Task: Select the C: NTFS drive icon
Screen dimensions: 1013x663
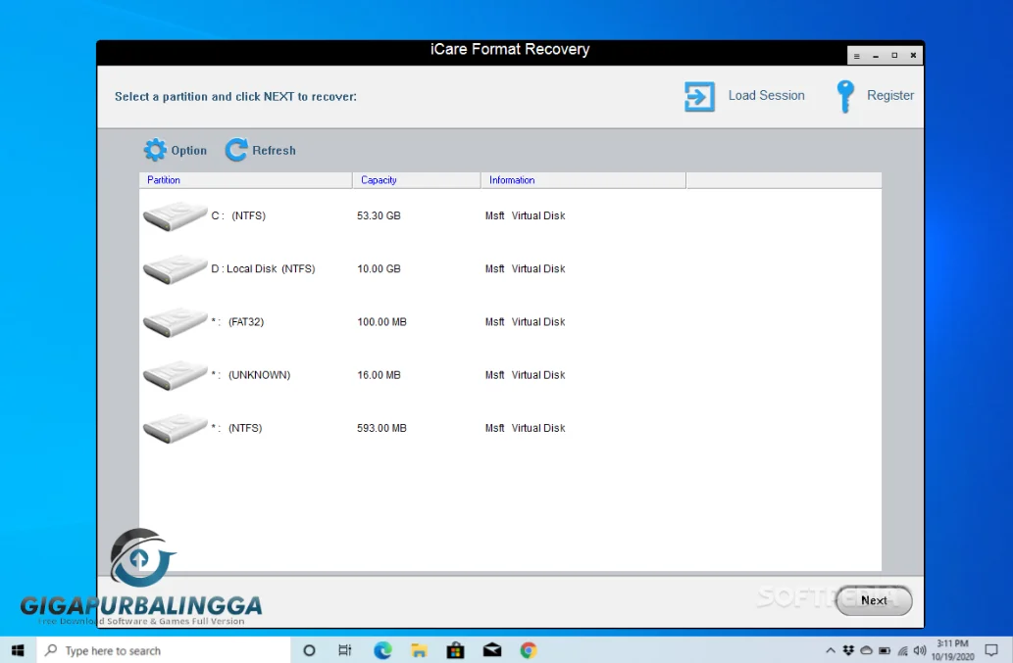Action: click(x=175, y=215)
